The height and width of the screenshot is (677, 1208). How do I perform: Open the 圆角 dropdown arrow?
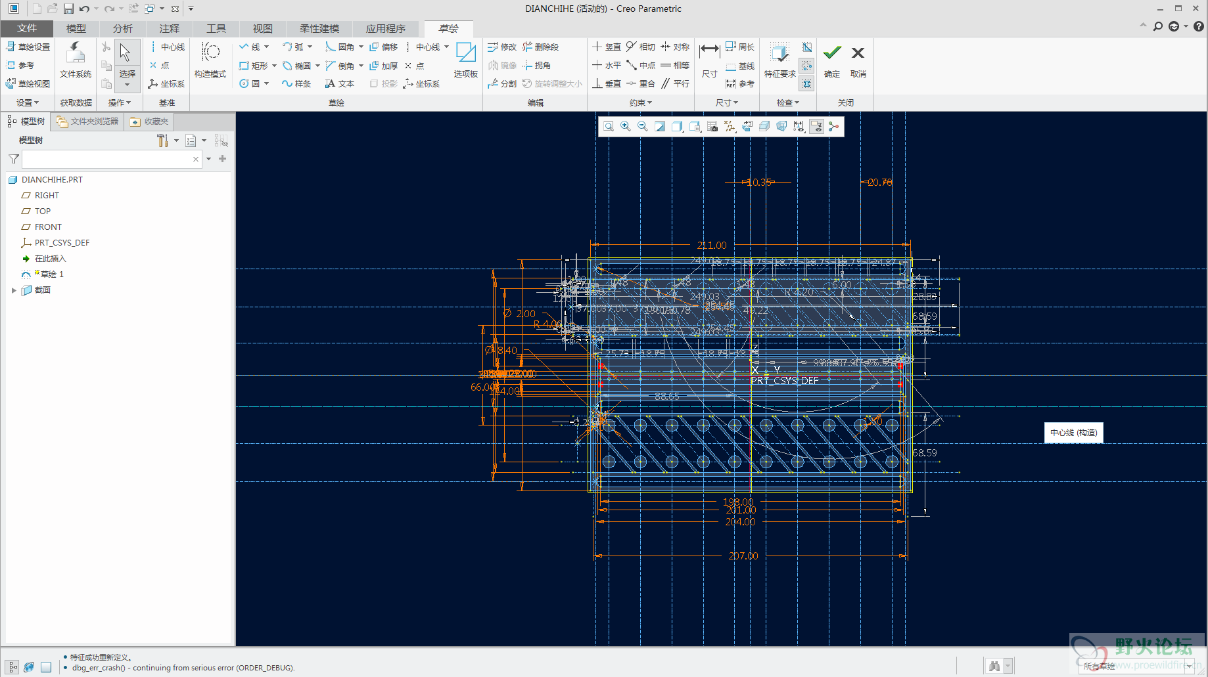[361, 47]
